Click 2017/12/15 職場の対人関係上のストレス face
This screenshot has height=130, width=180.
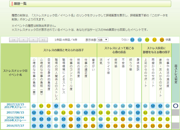(x=56, y=106)
